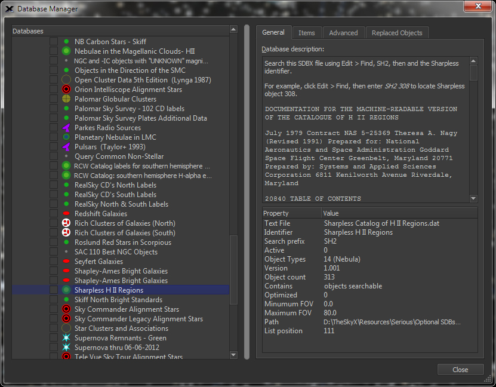Click the Value column header
The image size is (496, 387).
pos(399,213)
